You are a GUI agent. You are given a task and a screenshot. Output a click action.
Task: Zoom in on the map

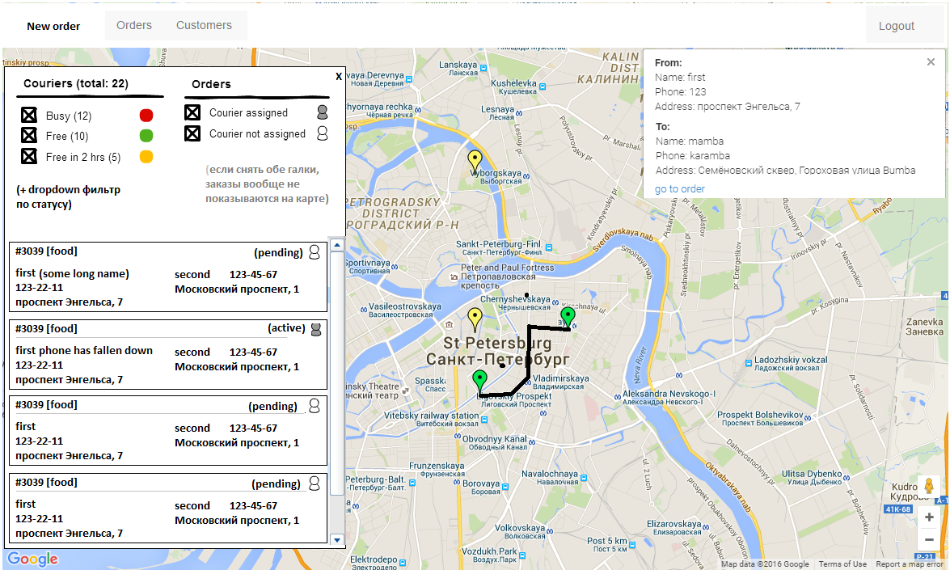pyautogui.click(x=929, y=517)
